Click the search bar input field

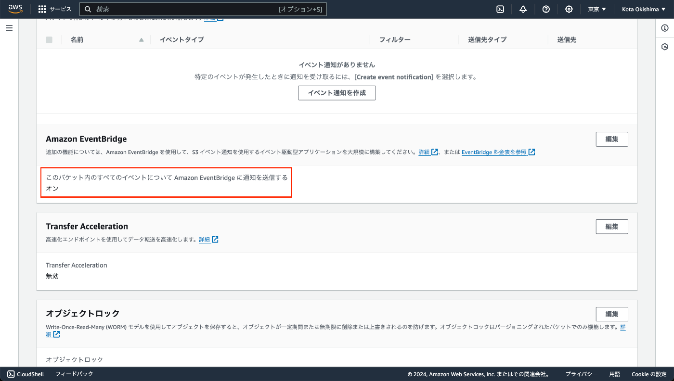(x=203, y=9)
